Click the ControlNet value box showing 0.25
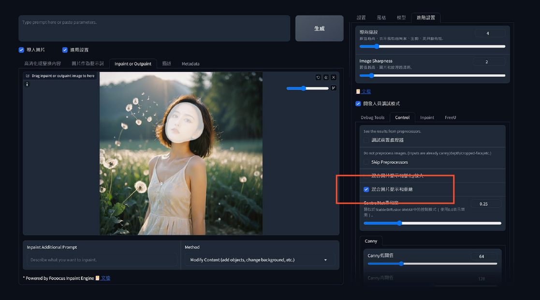This screenshot has height=300, width=540. [x=486, y=204]
